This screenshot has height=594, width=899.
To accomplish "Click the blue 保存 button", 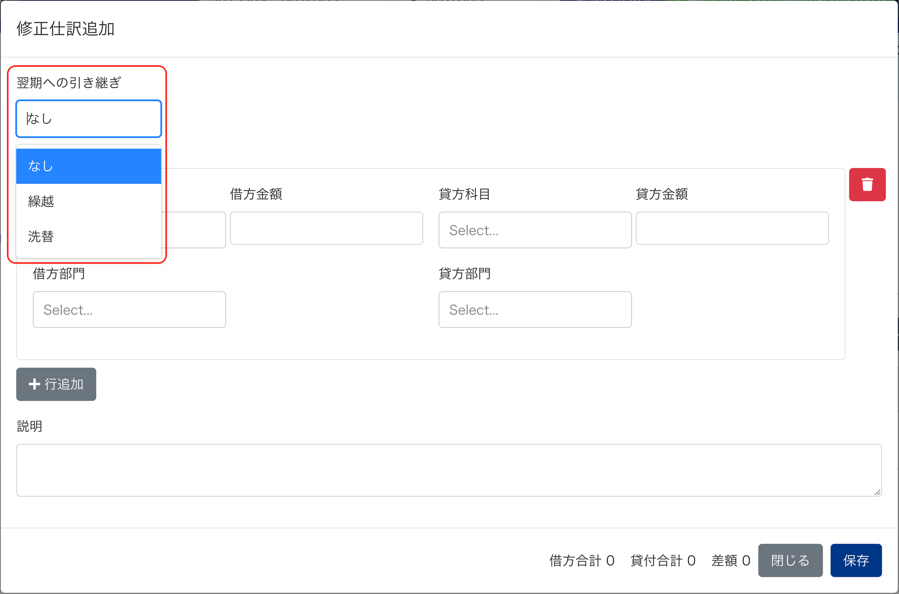I will (x=856, y=560).
